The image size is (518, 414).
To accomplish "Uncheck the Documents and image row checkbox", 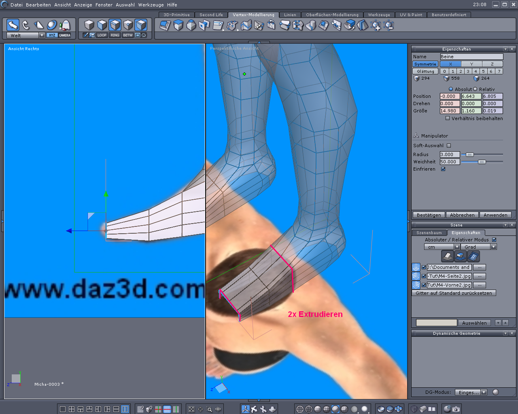I will 424,267.
